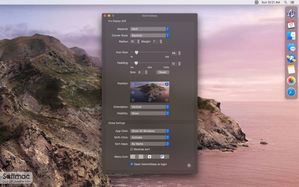Switch to Calendar in the app dock
This screenshot has height=187, width=299.
point(291,25)
